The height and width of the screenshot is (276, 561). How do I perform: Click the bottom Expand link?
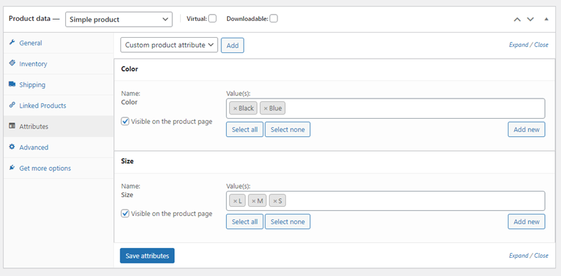pos(518,256)
